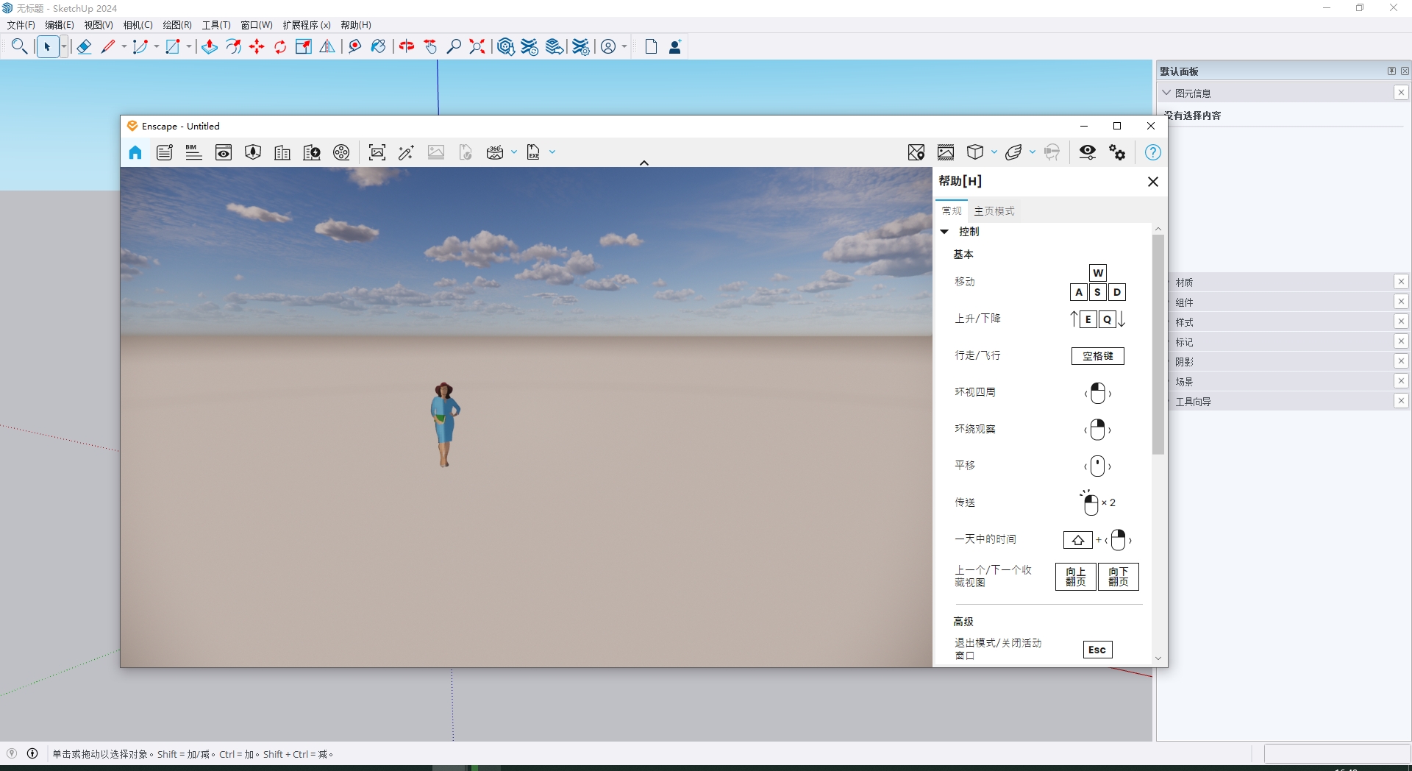
Task: Click the Enscape Home icon
Action: tap(135, 152)
